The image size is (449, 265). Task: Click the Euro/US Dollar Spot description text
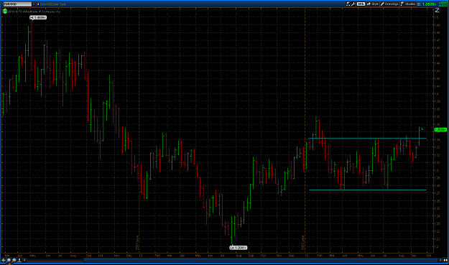pos(53,4)
